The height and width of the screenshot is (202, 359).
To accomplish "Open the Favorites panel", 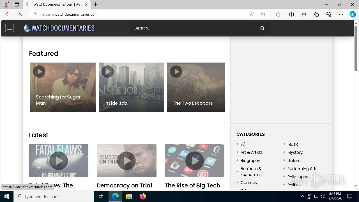I will (304, 14).
